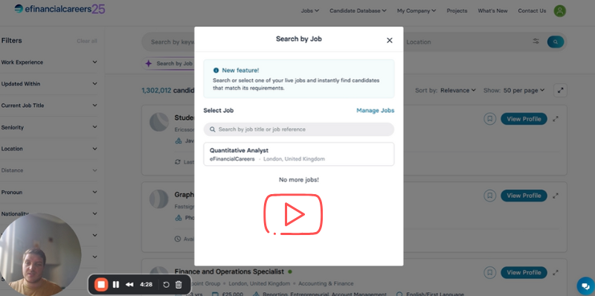Click the skills icon on Student card
This screenshot has height=296, width=595.
pyautogui.click(x=178, y=141)
